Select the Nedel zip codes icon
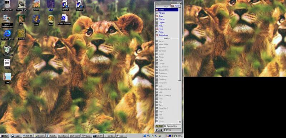The image size is (286, 138). click(64, 20)
